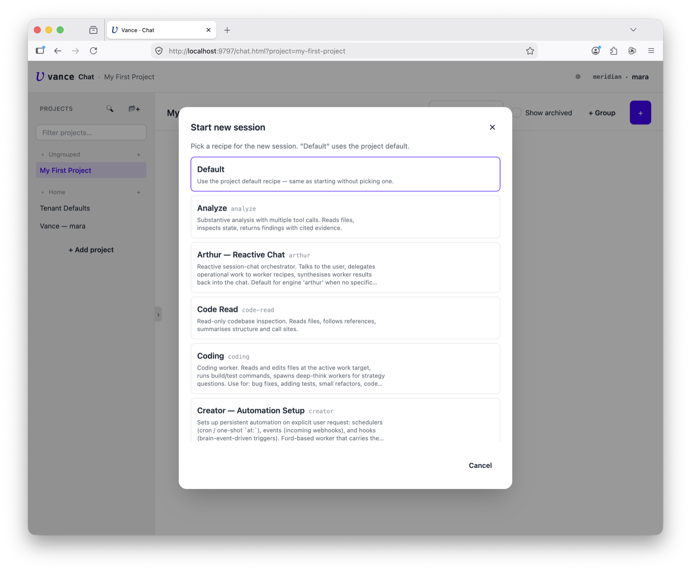Open the list all tabs dropdown chevron

pyautogui.click(x=633, y=30)
